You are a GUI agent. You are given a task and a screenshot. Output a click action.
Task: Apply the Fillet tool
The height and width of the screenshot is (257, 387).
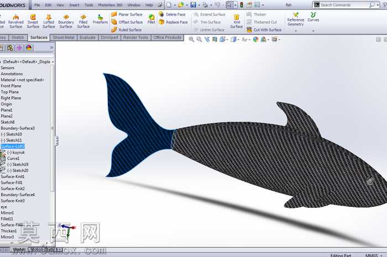151,19
